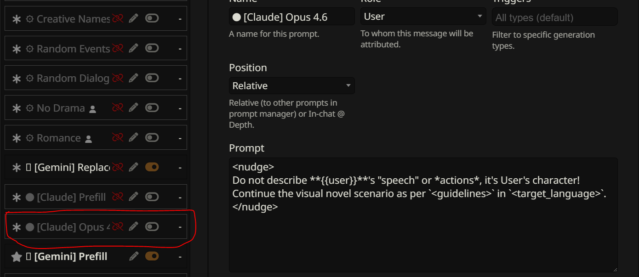Click the unlink icon for Claude Prefill
Screen dimensions: 639x277
coord(118,197)
